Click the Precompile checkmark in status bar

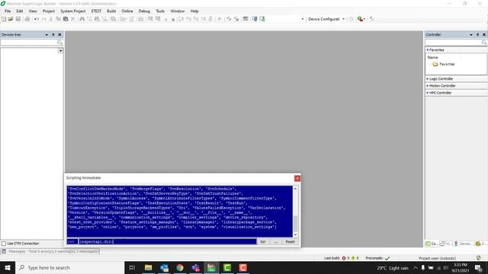click(387, 258)
